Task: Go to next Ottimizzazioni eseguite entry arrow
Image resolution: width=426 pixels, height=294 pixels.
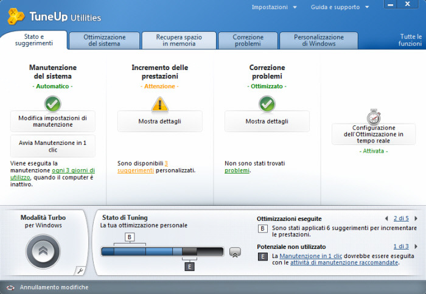Action: 416,219
